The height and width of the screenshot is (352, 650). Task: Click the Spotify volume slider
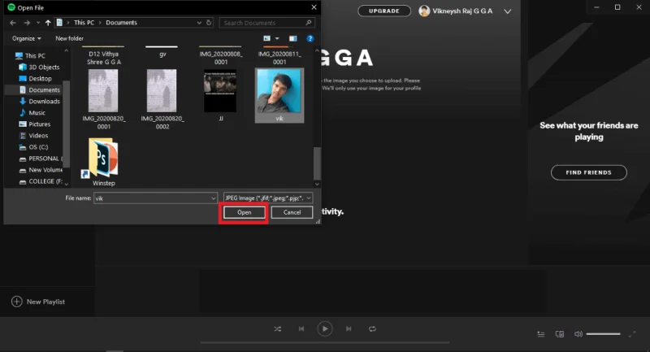click(604, 334)
